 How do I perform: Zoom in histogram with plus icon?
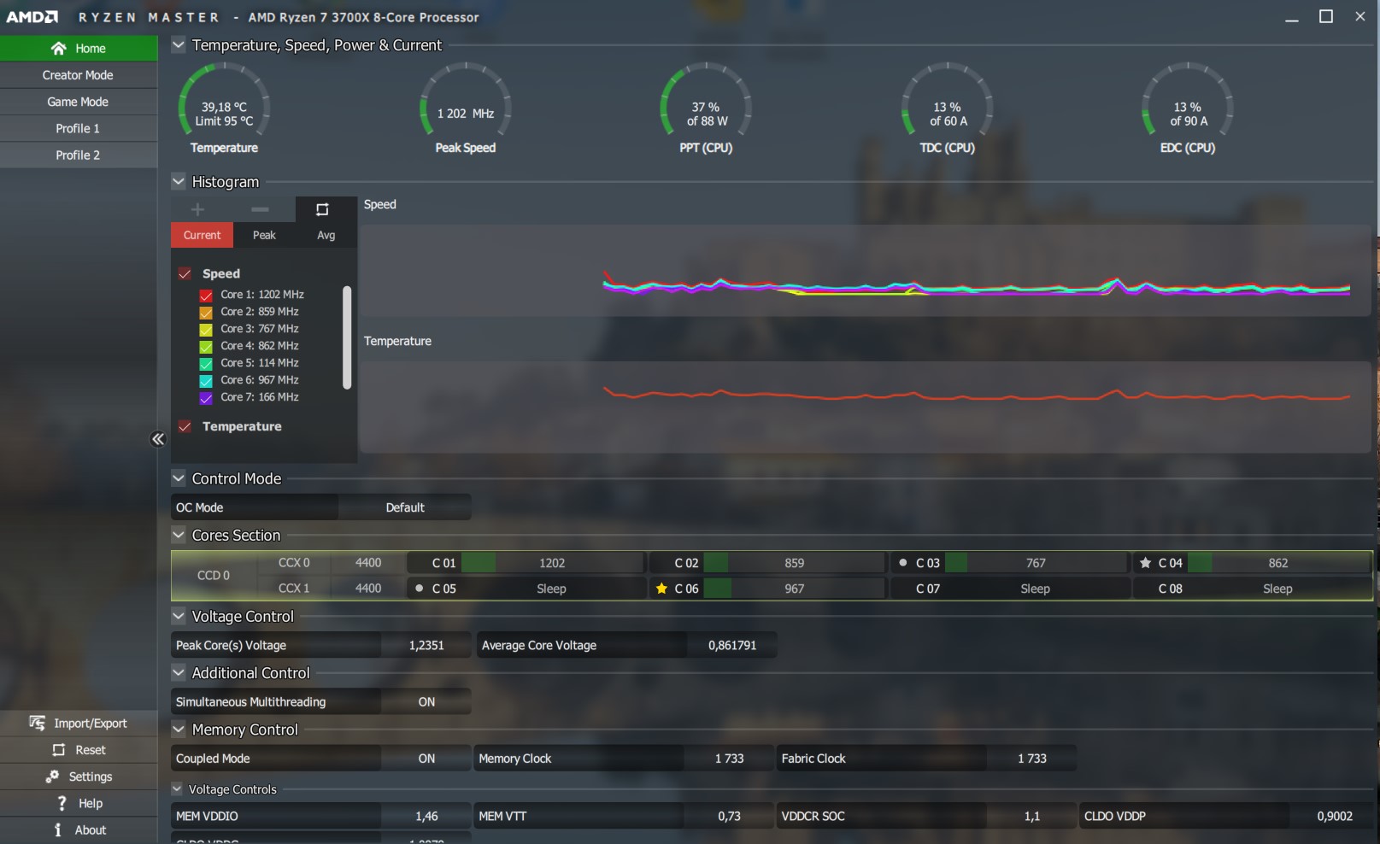tap(197, 209)
